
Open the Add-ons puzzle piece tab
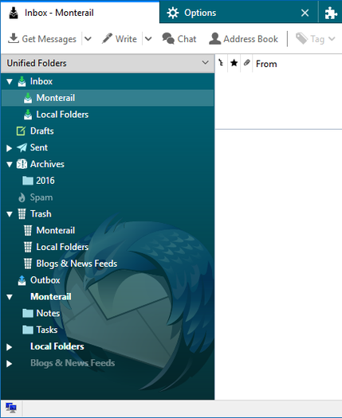coord(331,13)
